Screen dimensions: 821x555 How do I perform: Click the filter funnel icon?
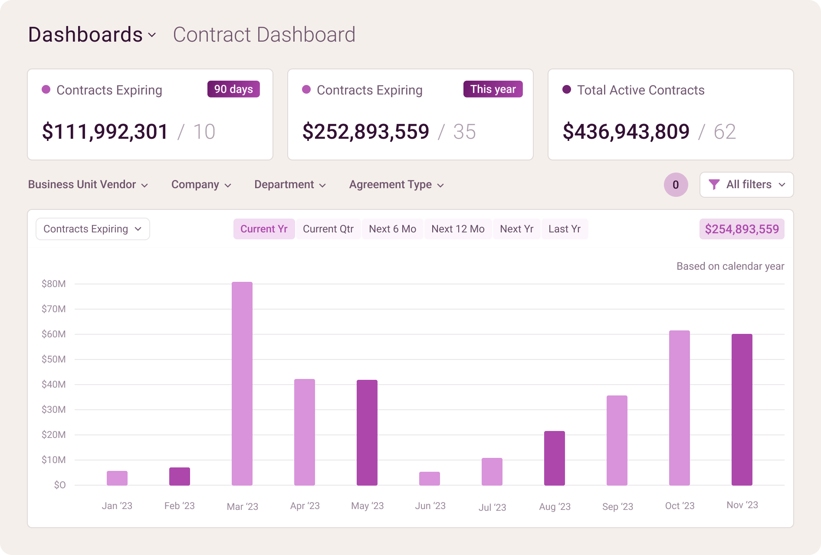(714, 185)
